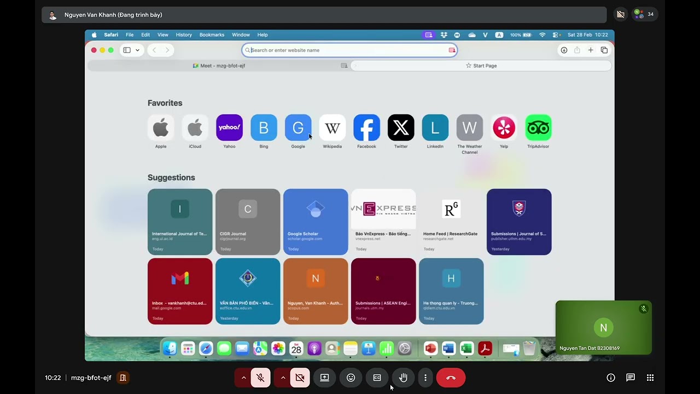Switch to the Start Page tab
The image size is (700, 394).
[481, 66]
